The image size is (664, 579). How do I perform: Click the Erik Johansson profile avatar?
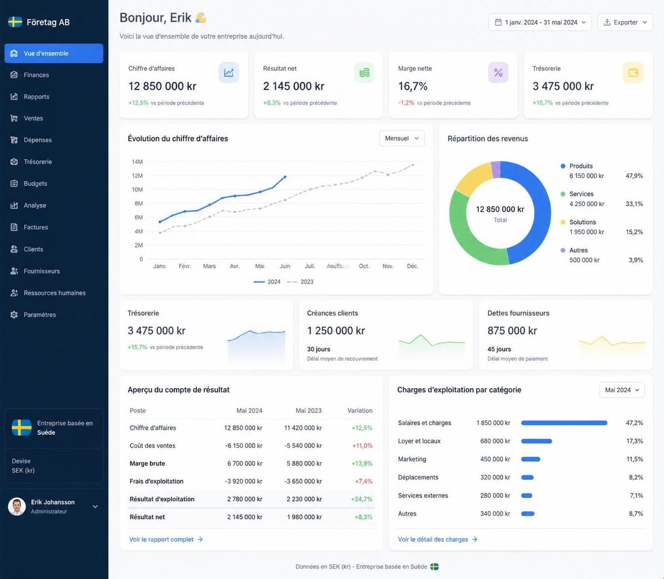coord(17,506)
